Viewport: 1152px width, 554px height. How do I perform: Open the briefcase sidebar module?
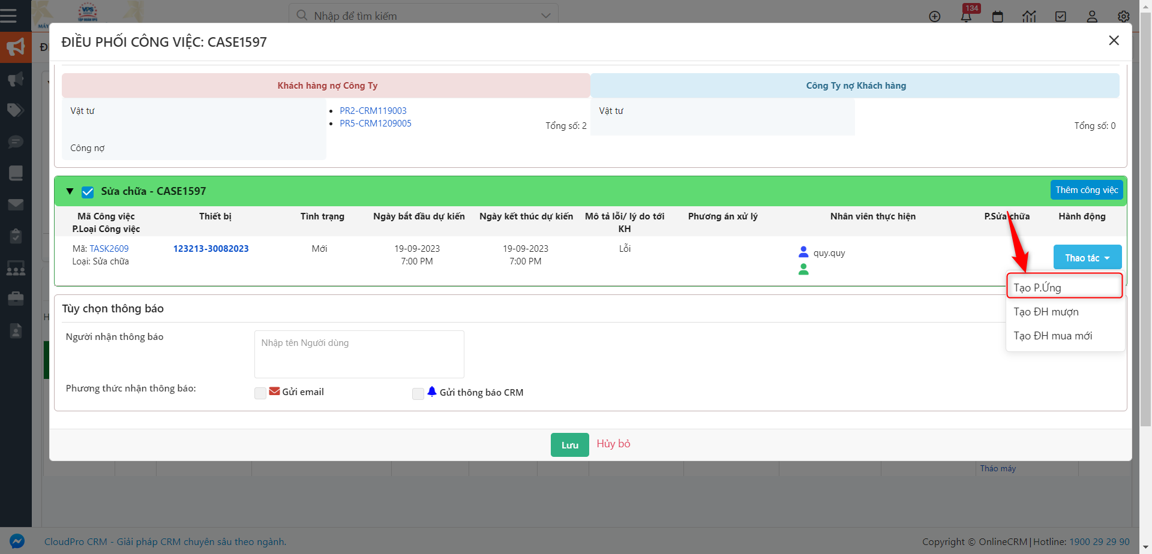coord(16,298)
